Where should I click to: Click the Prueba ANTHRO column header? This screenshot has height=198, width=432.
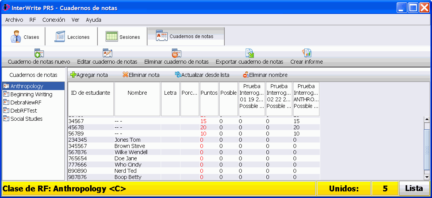point(306,99)
